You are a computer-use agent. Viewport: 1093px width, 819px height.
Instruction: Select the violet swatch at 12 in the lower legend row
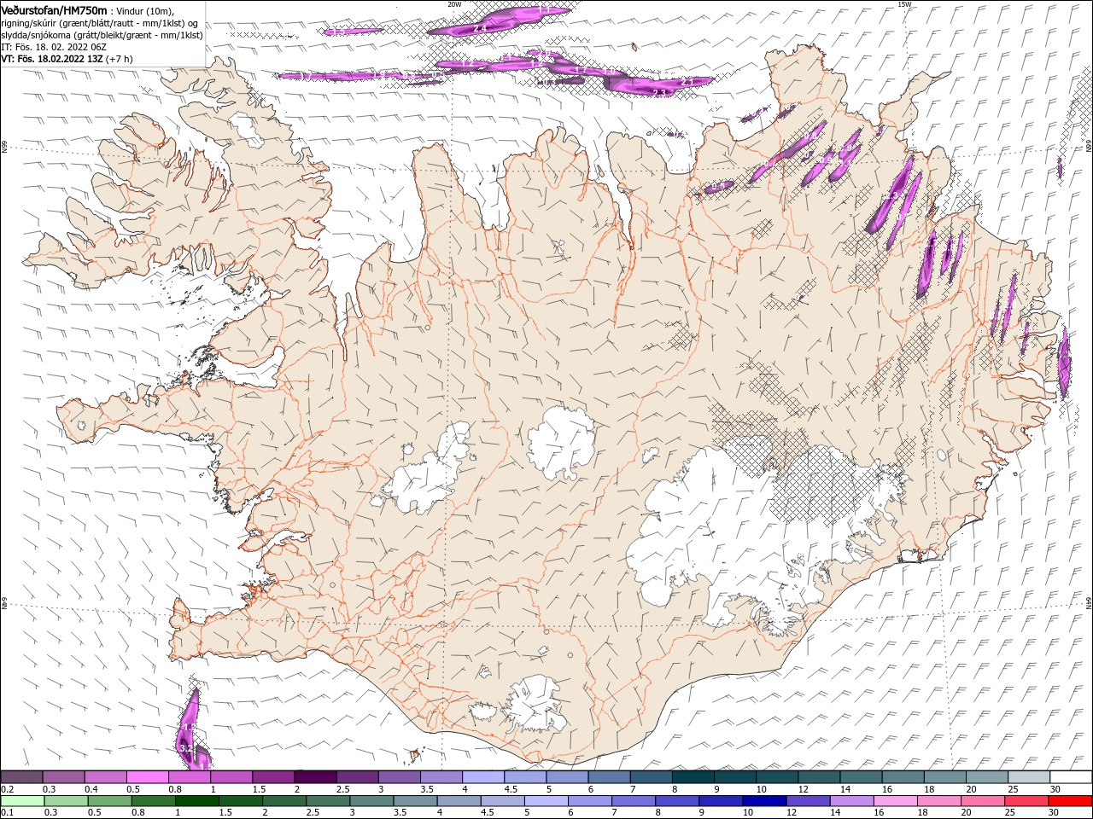[x=807, y=801]
